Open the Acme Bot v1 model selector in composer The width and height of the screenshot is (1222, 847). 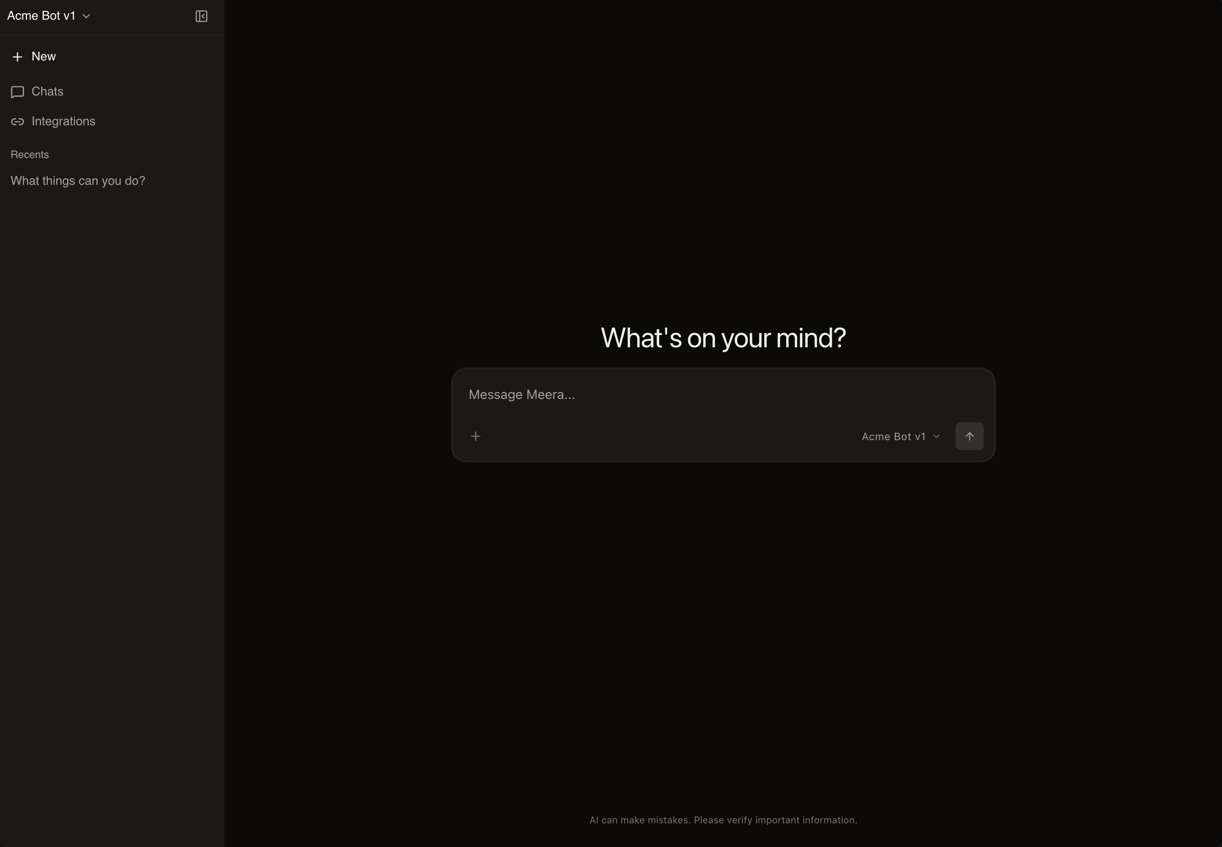tap(901, 436)
